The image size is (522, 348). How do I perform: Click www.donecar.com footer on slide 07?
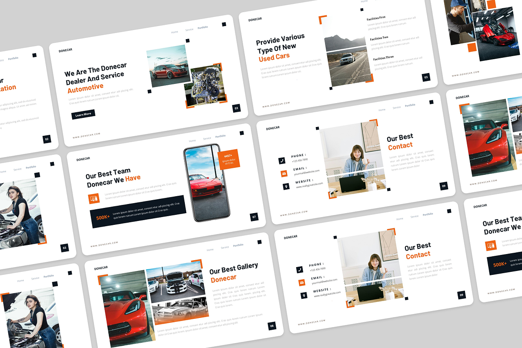104,244
